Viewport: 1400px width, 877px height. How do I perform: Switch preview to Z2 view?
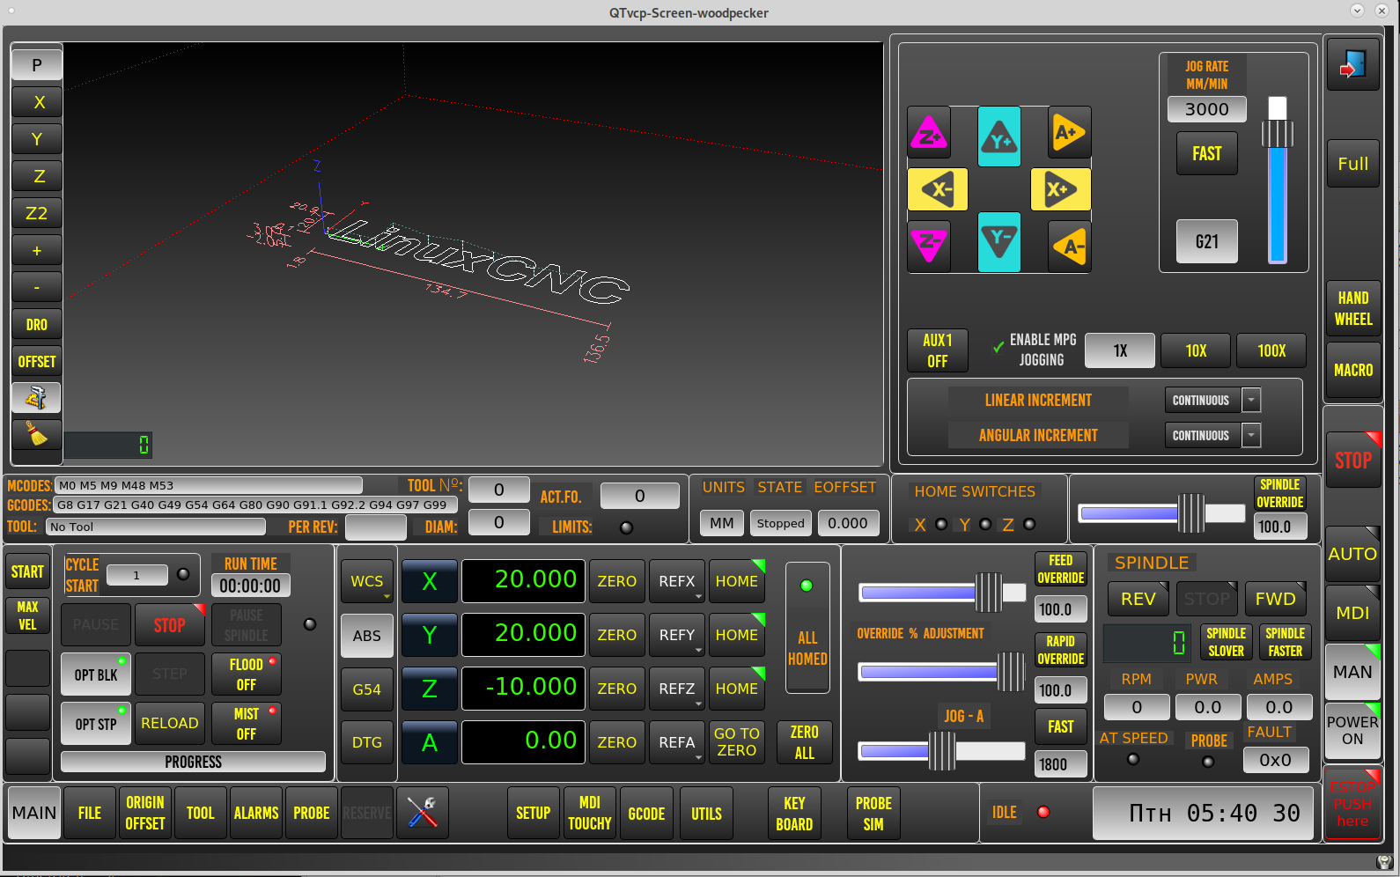pyautogui.click(x=36, y=213)
